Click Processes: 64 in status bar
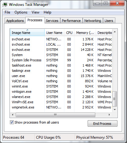The height and width of the screenshot is (143, 127). click(14, 137)
